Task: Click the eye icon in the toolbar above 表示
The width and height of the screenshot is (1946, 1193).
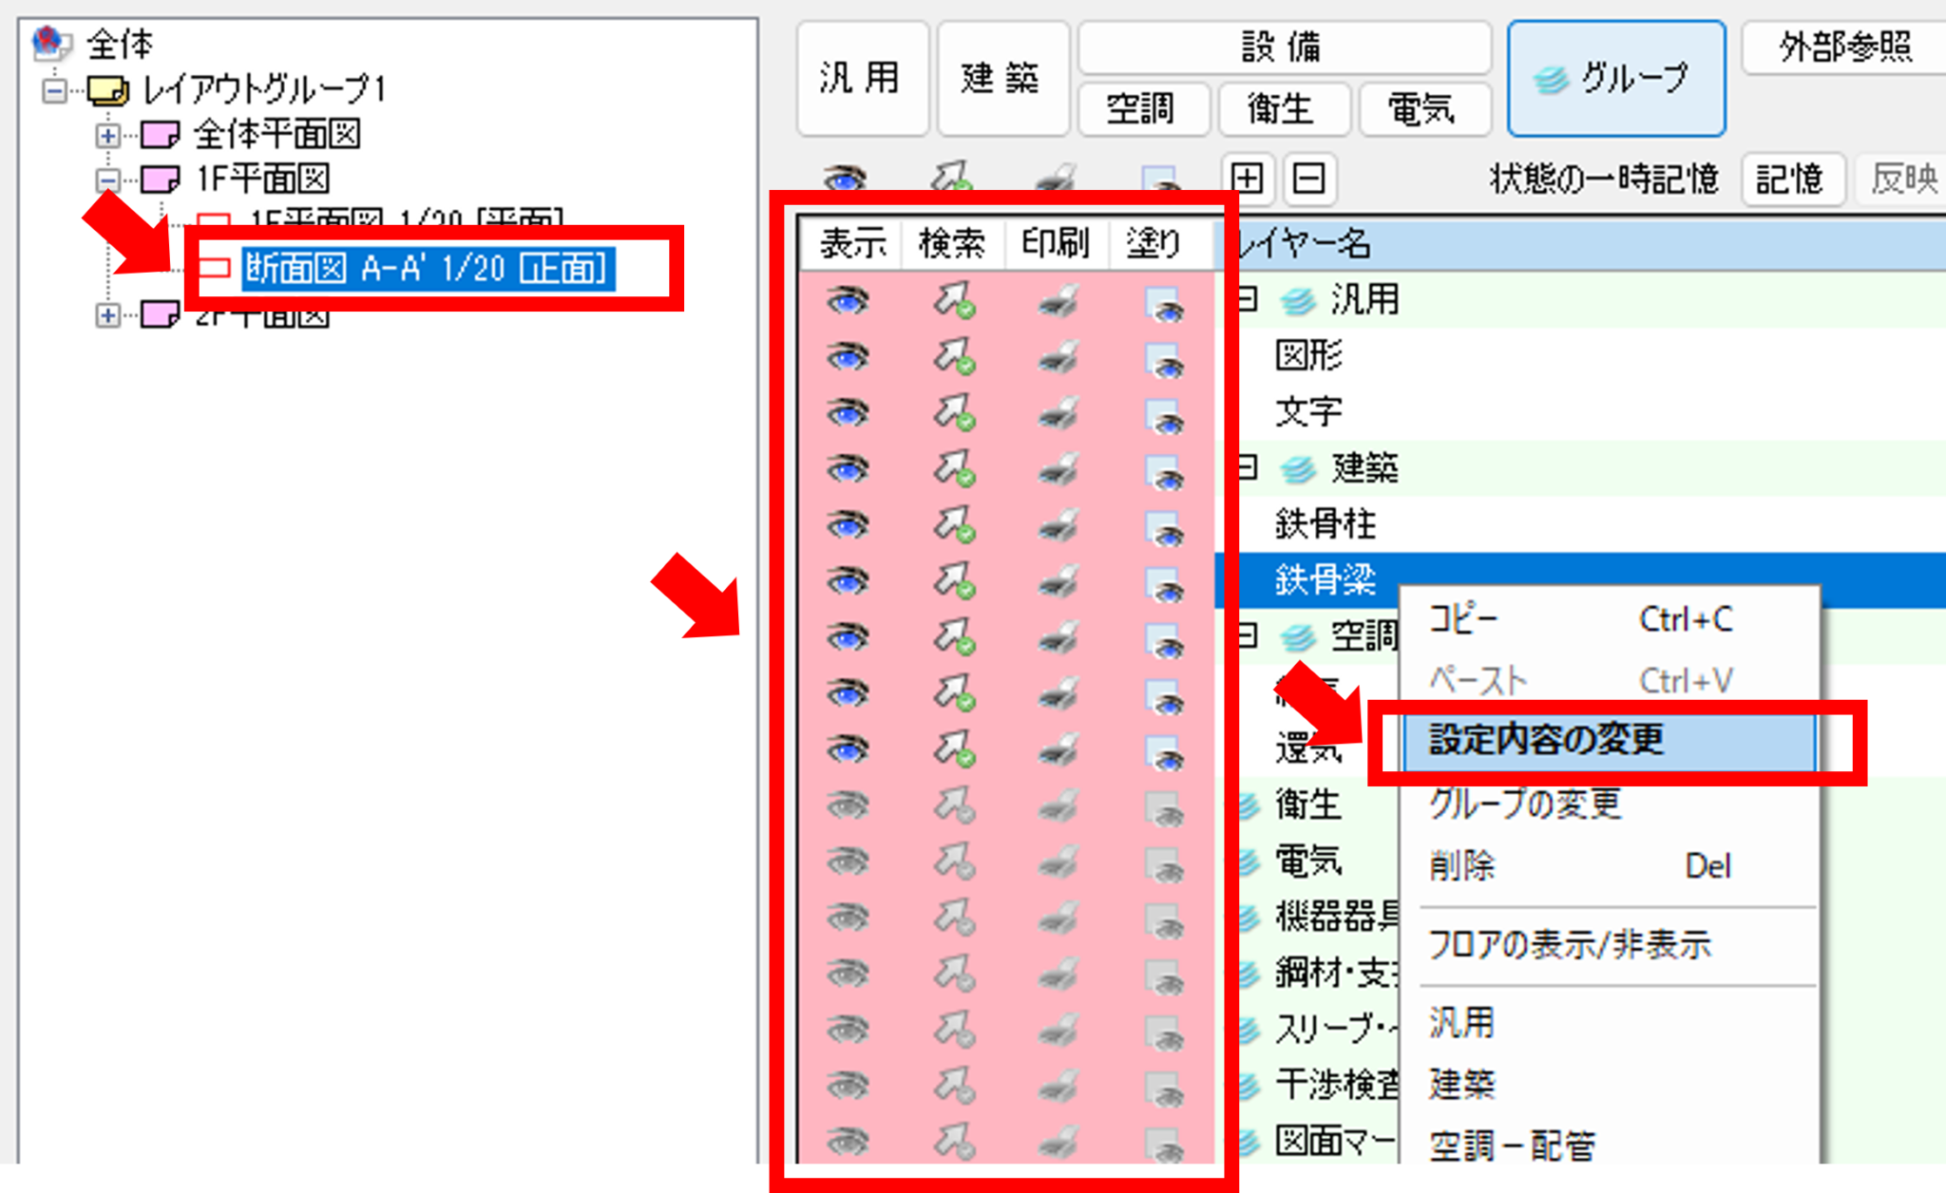Action: 844,177
